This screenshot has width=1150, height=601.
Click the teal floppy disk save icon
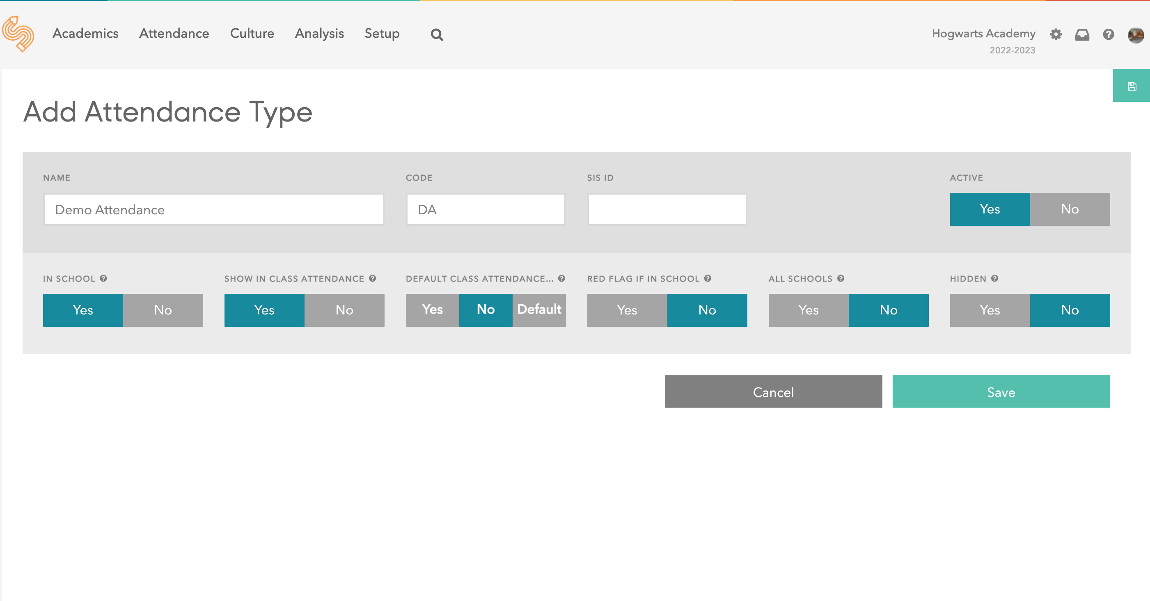tap(1132, 86)
